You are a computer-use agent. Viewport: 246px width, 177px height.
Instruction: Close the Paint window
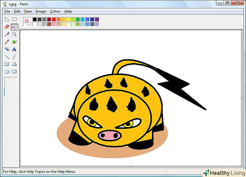[x=238, y=3]
